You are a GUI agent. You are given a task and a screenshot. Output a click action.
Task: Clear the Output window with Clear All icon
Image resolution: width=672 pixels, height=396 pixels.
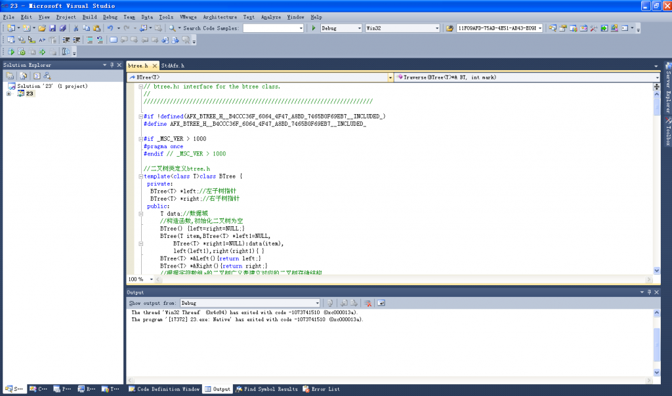tap(369, 303)
